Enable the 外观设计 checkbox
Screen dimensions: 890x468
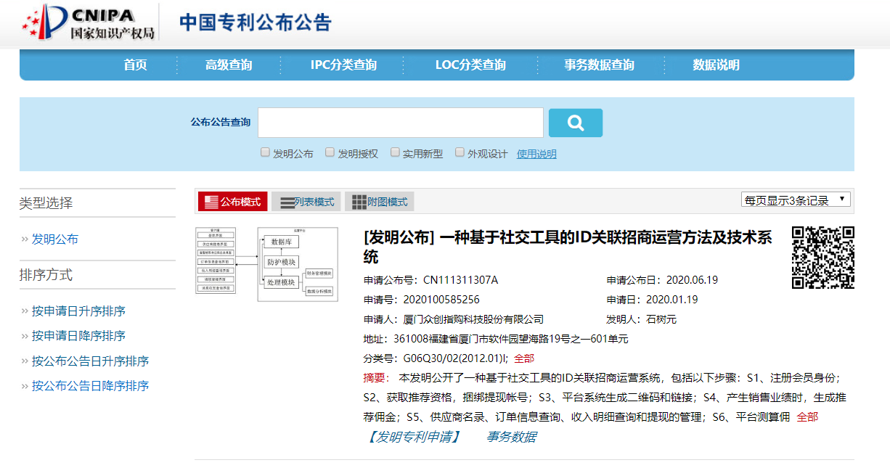coord(460,152)
